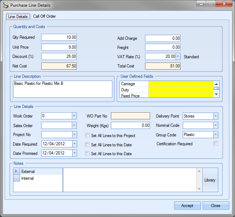Click the yellow Carriage field value
Image resolution: width=235 pixels, height=217 pixels.
[181, 84]
